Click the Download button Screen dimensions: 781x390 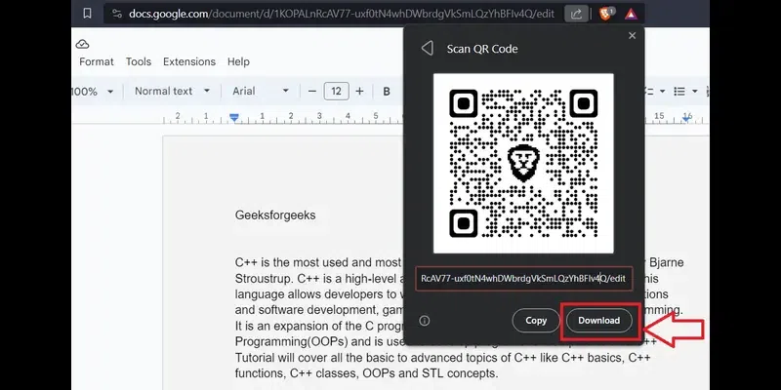[x=599, y=321]
